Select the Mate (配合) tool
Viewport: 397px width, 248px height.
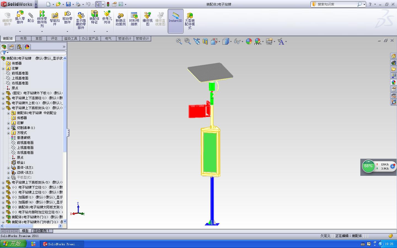(31, 17)
